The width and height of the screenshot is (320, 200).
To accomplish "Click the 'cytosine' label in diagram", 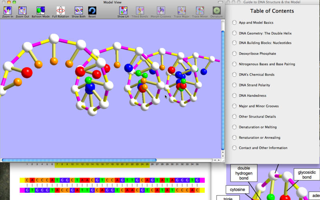I will (237, 189).
